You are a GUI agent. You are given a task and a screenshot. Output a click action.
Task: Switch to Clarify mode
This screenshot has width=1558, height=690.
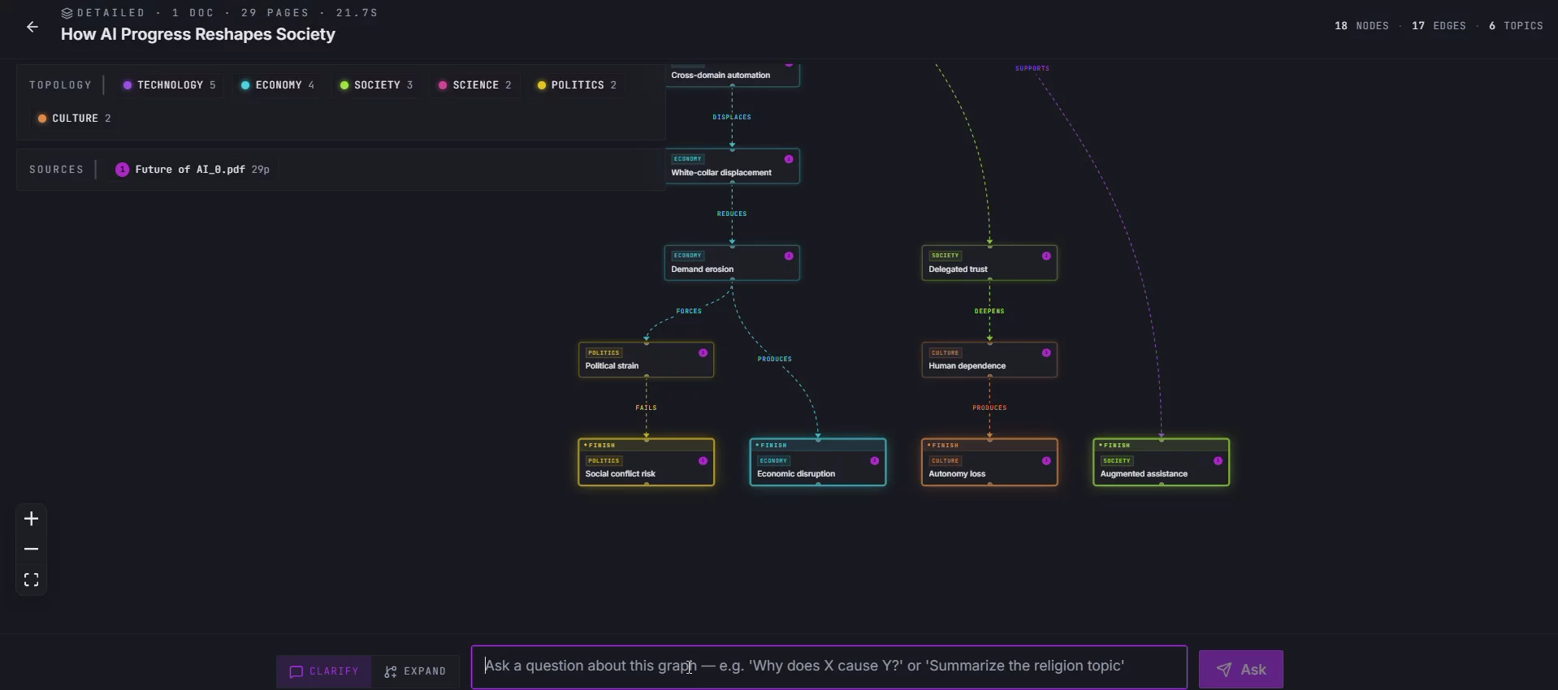point(324,671)
